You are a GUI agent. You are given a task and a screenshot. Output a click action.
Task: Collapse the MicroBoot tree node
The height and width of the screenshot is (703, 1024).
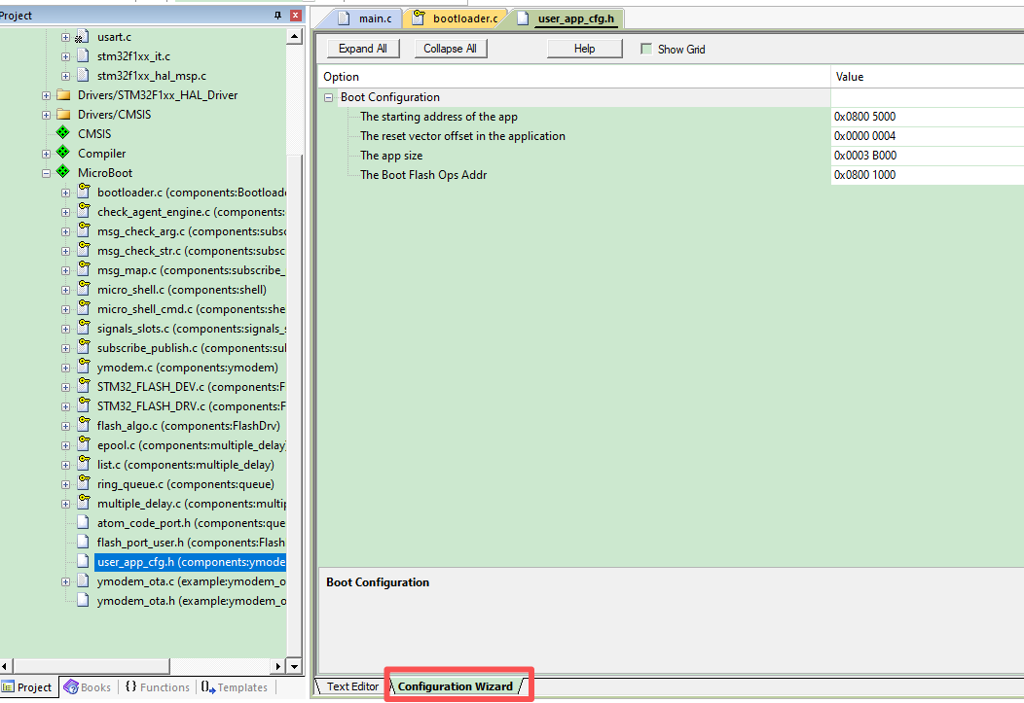[47, 173]
